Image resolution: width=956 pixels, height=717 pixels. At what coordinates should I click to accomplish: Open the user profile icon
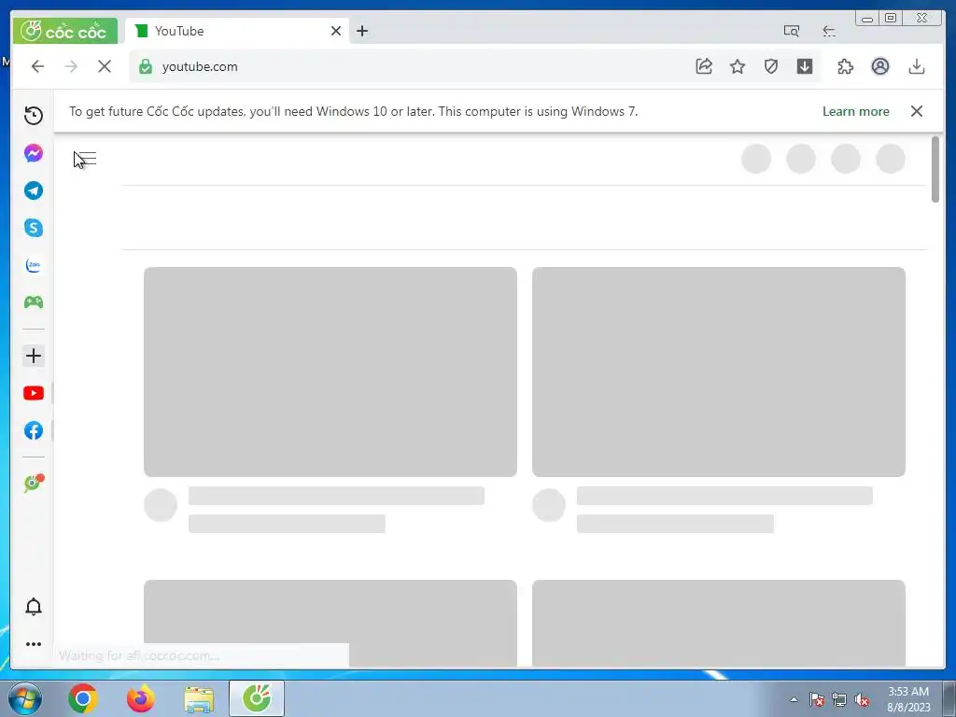click(x=880, y=66)
